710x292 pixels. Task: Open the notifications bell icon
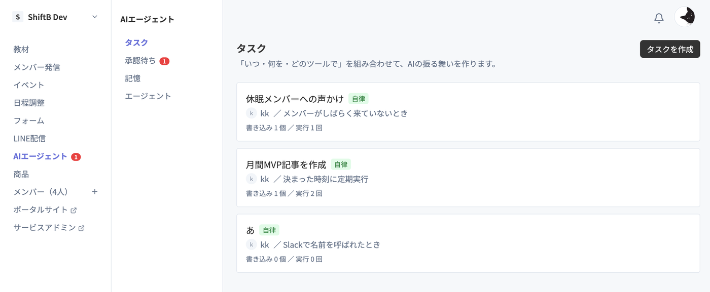pos(659,18)
